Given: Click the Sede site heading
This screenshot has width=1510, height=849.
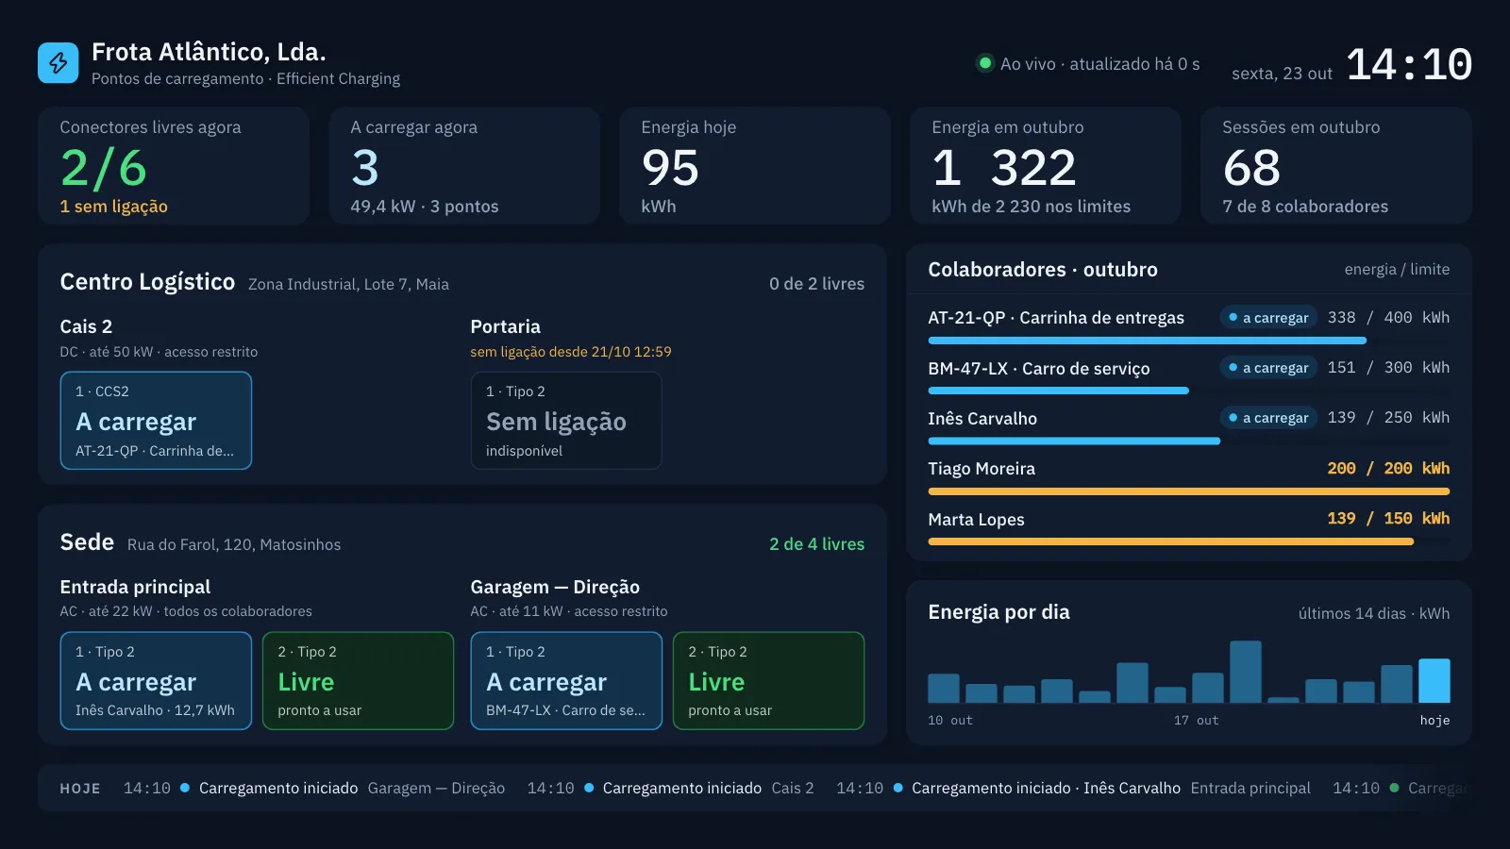Looking at the screenshot, I should point(87,542).
